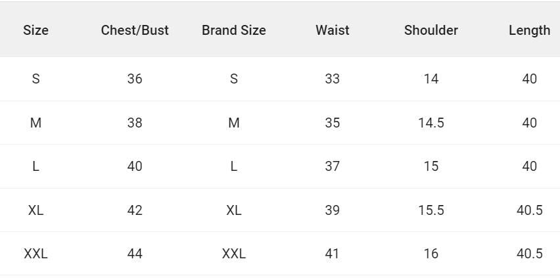This screenshot has height=278, width=560.
Task: Click shoulder value 15.5 for size XL
Action: 431,210
